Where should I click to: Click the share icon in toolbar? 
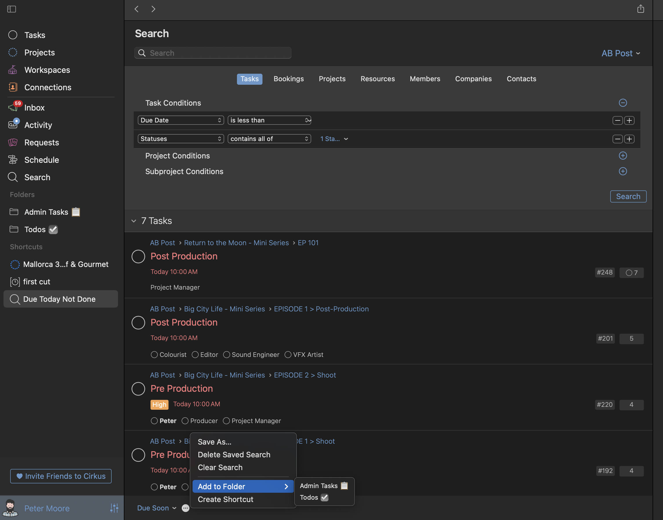point(640,9)
